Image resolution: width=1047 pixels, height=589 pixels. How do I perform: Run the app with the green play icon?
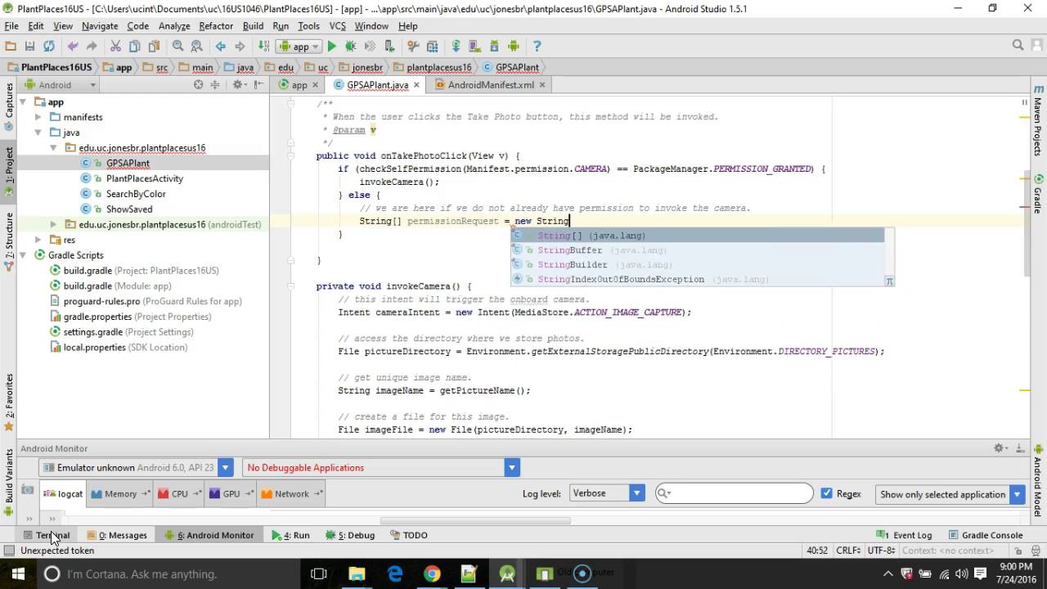pyautogui.click(x=332, y=47)
